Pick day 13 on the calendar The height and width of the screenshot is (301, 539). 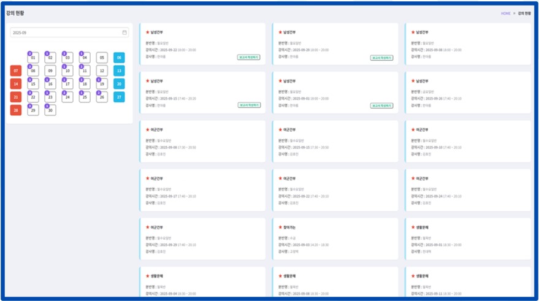[x=119, y=70]
